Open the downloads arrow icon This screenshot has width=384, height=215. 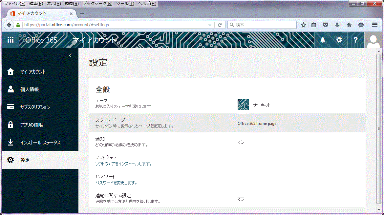(337, 25)
